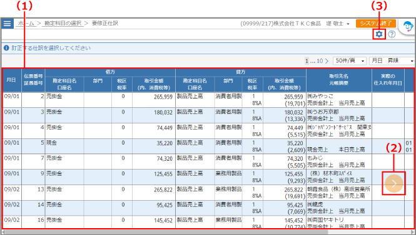Click the debit amount 265,822

163,189
